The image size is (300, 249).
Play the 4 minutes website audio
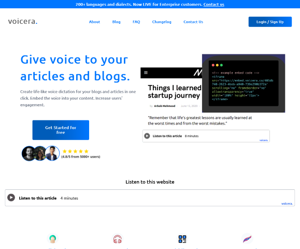11,198
